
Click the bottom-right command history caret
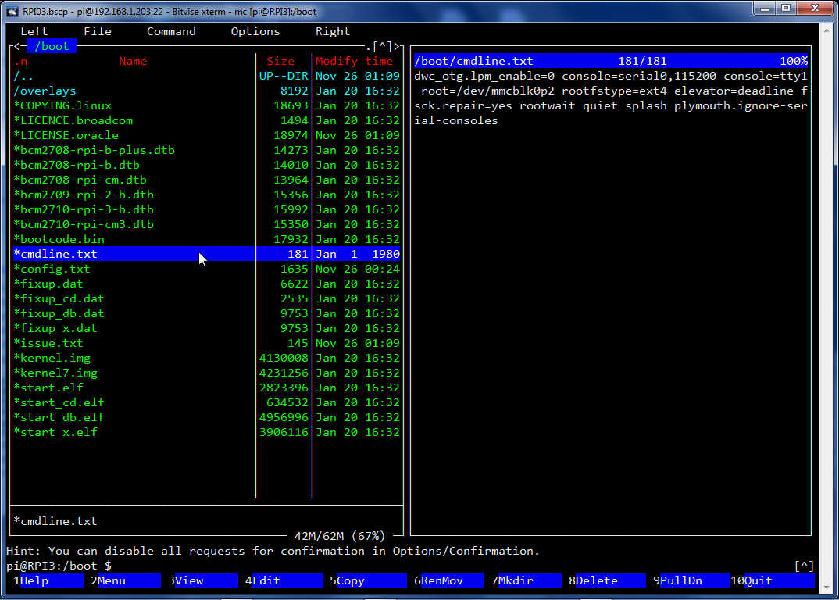point(804,566)
